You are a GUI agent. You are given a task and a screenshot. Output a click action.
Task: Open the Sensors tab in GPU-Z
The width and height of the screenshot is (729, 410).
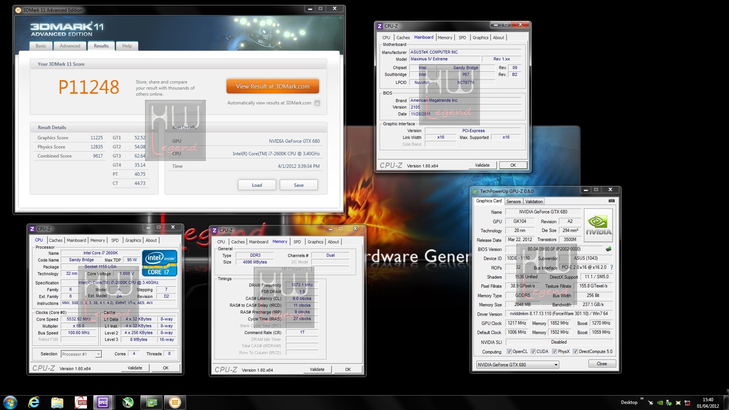click(513, 202)
